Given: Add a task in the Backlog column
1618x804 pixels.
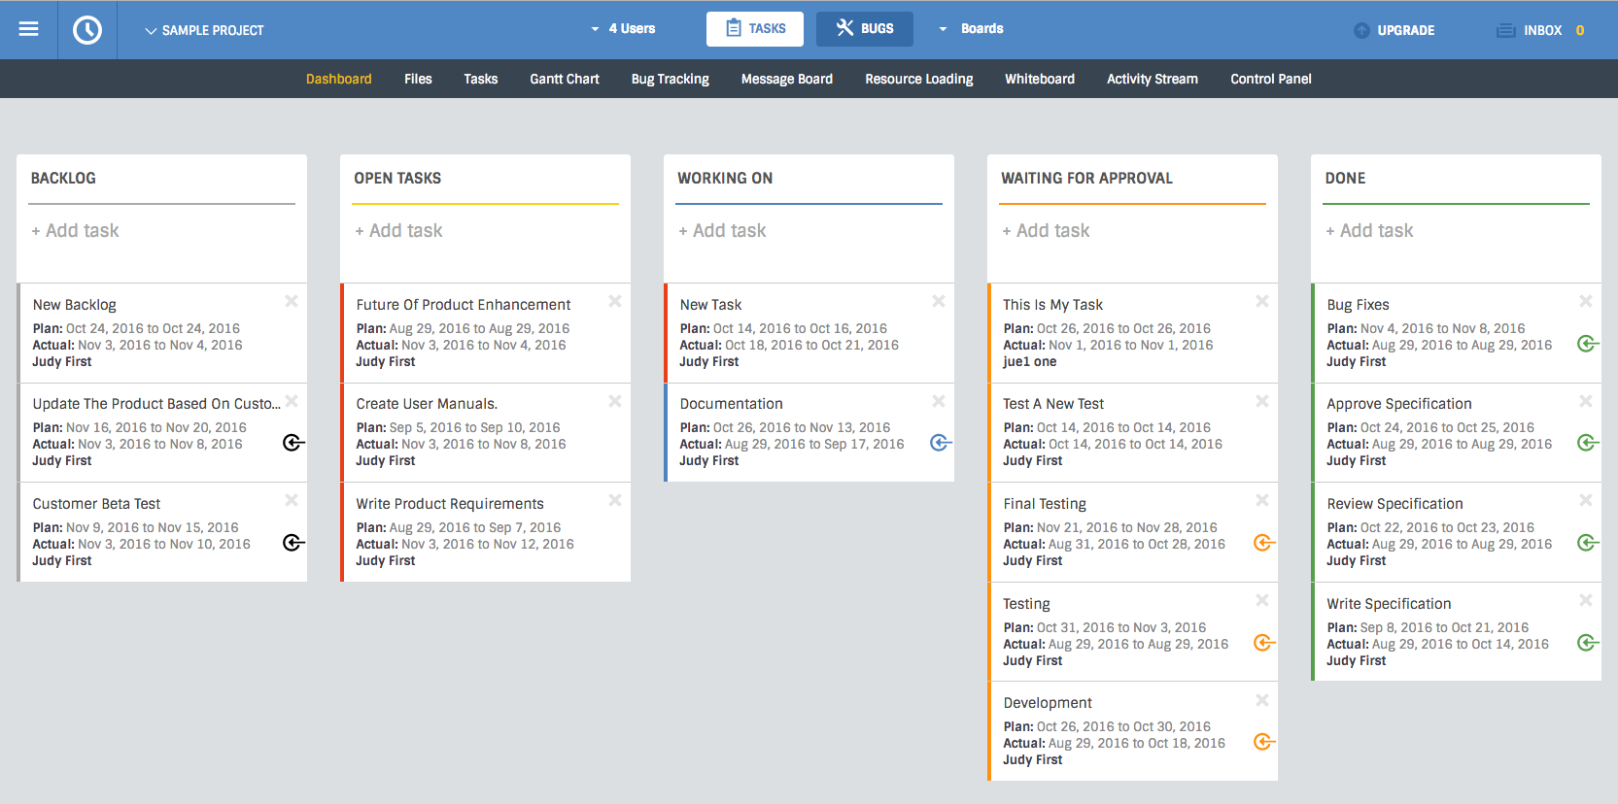Looking at the screenshot, I should pos(76,231).
